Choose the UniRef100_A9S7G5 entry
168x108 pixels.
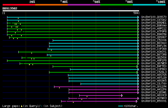pyautogui.click(x=154, y=75)
